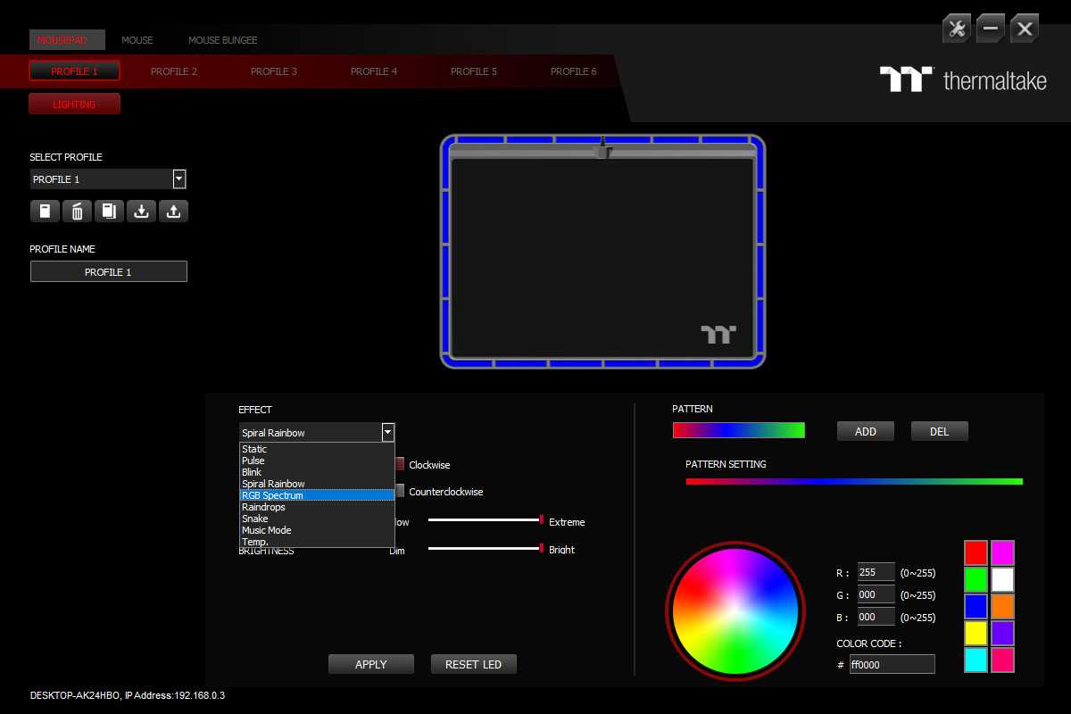Screen dimensions: 1071x714
Task: Click the import profile download icon
Action: click(141, 212)
